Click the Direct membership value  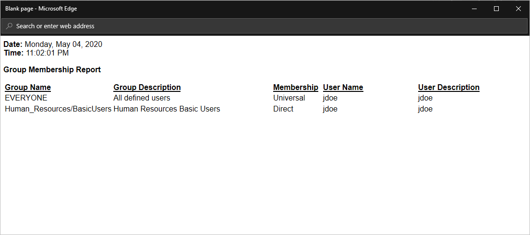283,109
